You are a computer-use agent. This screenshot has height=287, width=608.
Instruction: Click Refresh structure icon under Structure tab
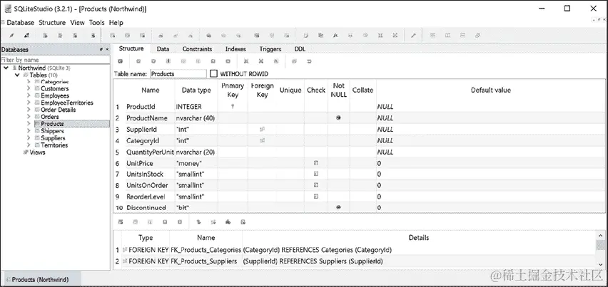(121, 61)
